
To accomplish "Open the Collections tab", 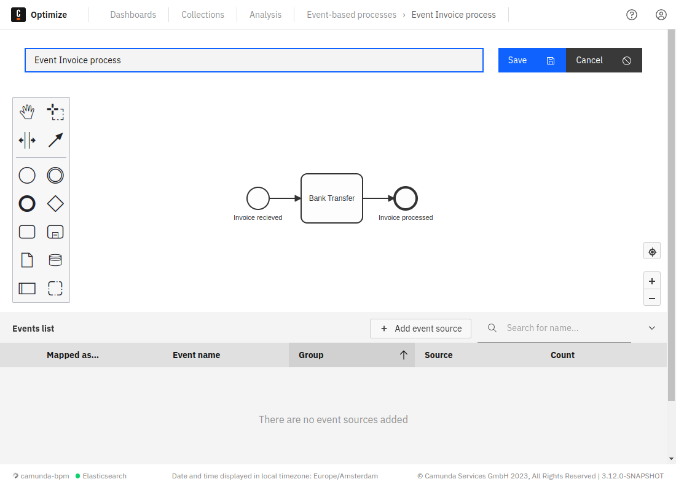I will [x=203, y=15].
